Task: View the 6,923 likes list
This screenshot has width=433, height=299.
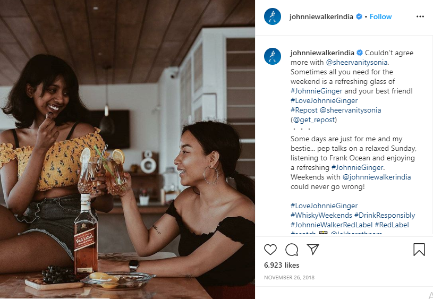Action: [282, 265]
